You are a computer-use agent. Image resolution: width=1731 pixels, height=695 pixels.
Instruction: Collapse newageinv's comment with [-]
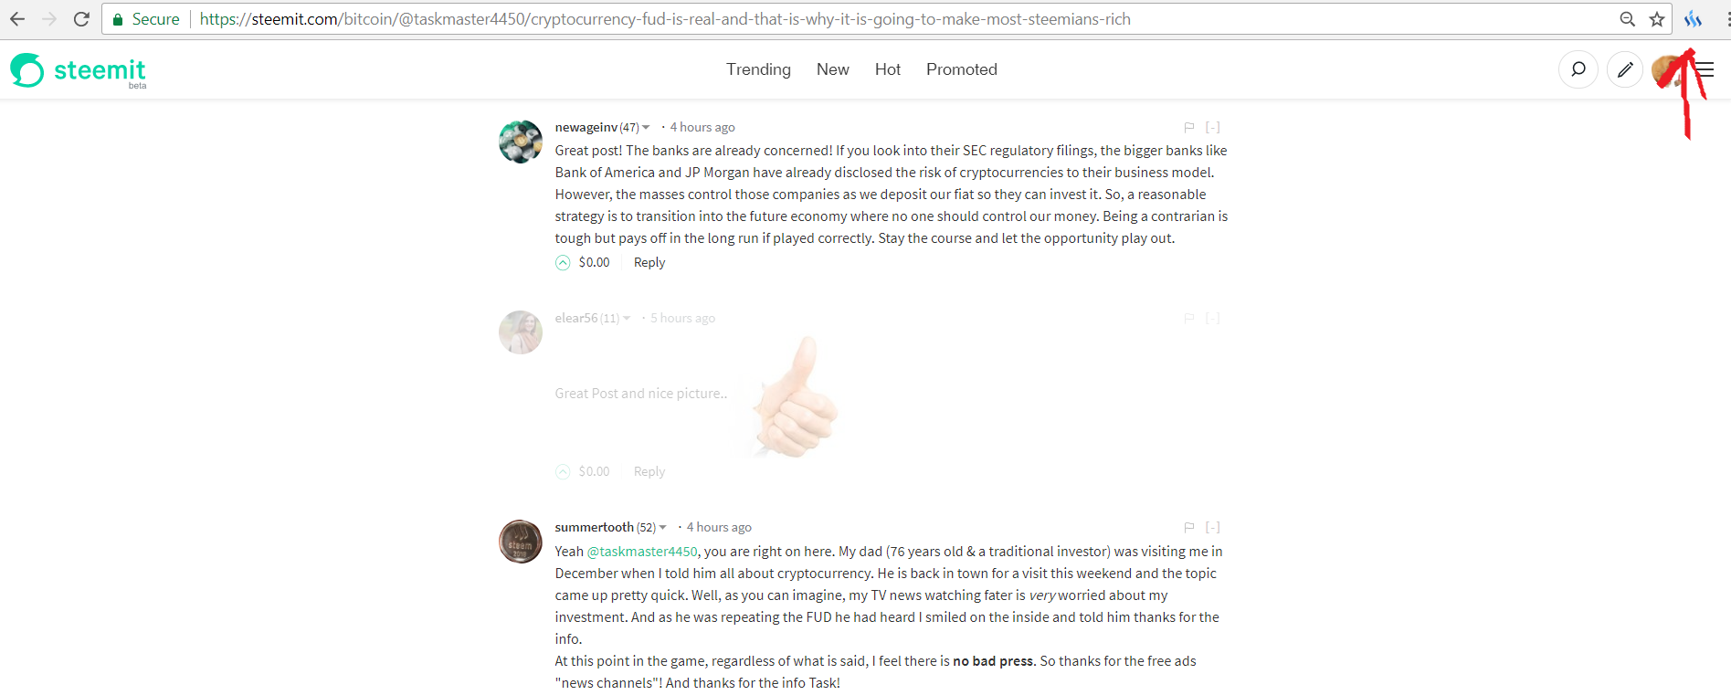click(x=1212, y=128)
